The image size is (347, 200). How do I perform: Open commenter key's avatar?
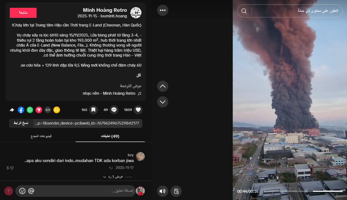pos(140,157)
